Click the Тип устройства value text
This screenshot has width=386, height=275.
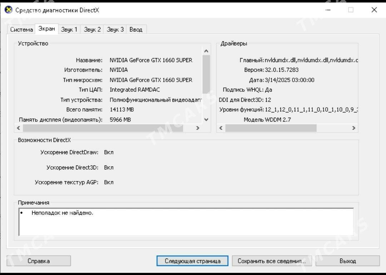pyautogui.click(x=155, y=100)
